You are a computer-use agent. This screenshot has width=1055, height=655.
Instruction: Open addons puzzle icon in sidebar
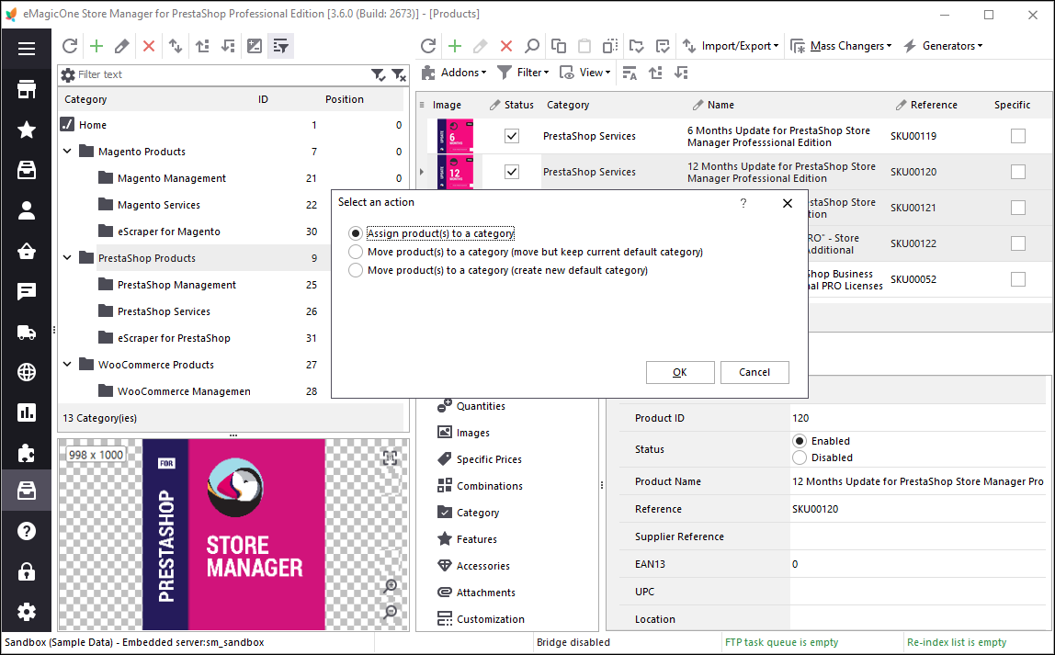[x=27, y=453]
